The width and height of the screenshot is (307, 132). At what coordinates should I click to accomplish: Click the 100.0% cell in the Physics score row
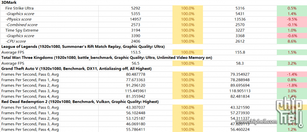pyautogui.click(x=188, y=19)
